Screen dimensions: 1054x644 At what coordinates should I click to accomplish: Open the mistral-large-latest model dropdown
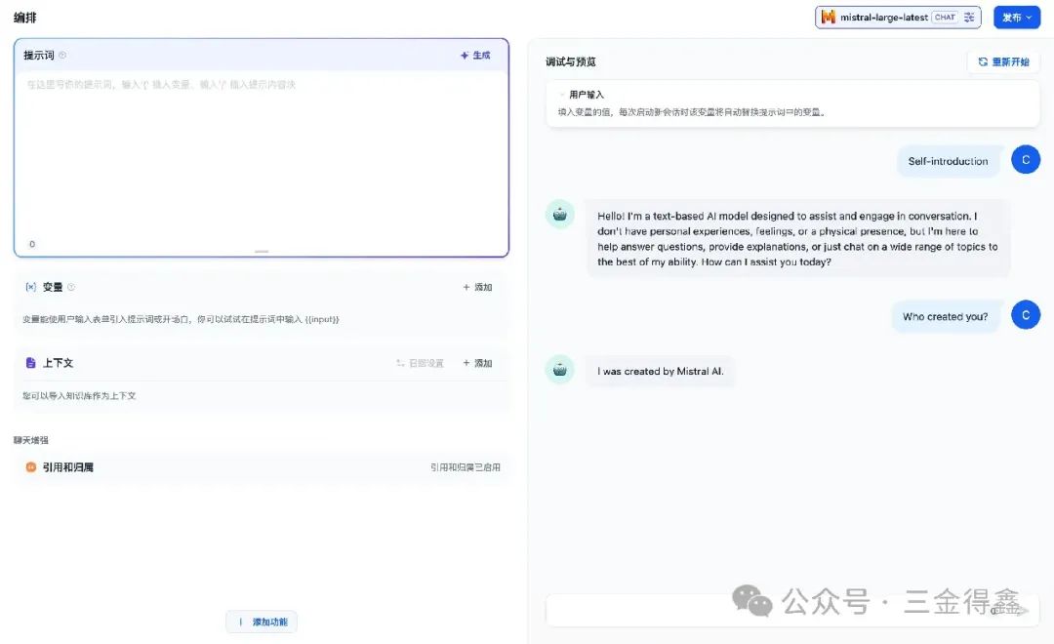point(884,18)
